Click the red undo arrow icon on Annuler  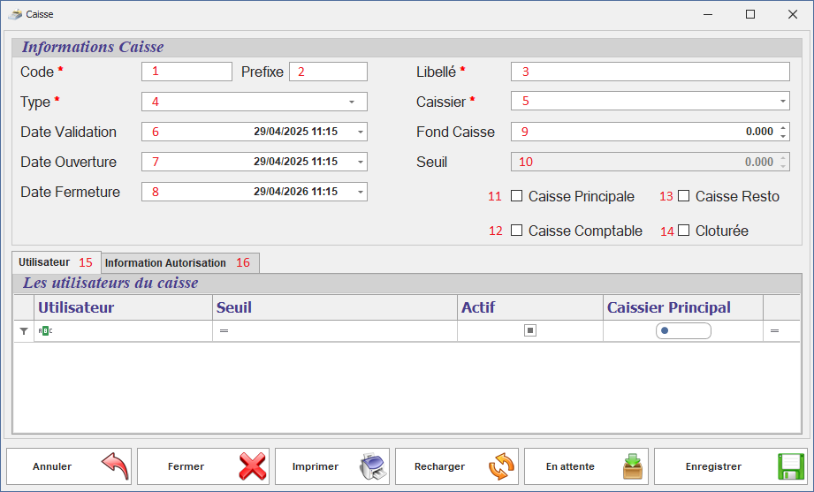114,466
